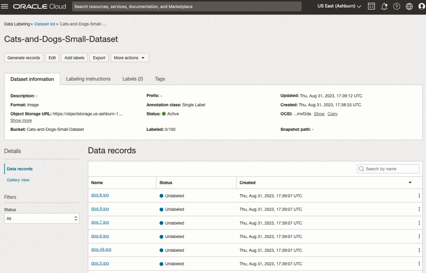Switch to the Labels (2) tab
The width and height of the screenshot is (426, 273).
coord(132,79)
